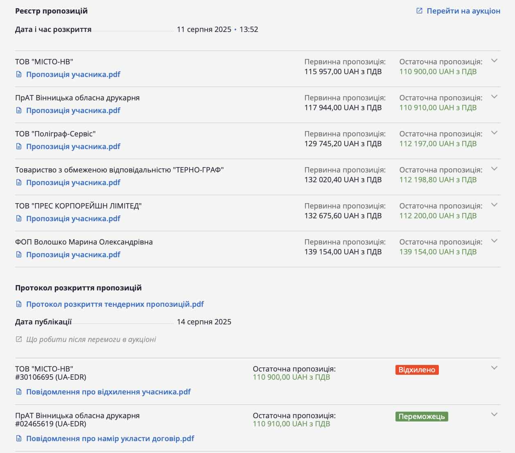Open Повідомлення про відхилення учасника.pdf
515x453 pixels.
click(108, 392)
